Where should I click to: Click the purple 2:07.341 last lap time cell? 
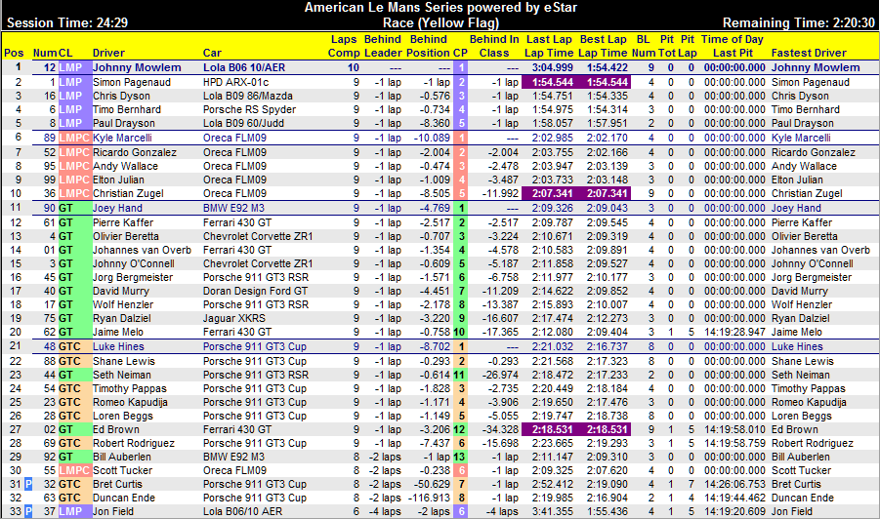point(549,194)
